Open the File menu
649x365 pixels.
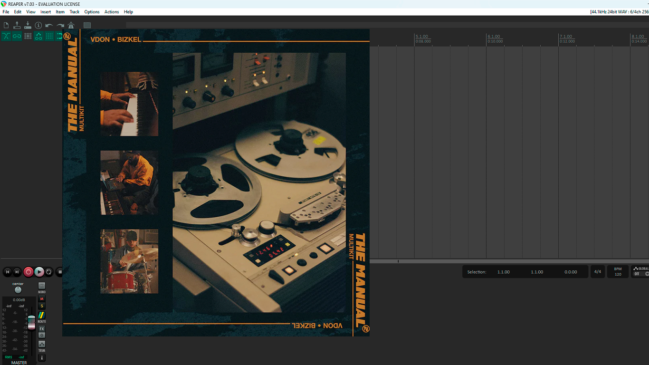(6, 12)
